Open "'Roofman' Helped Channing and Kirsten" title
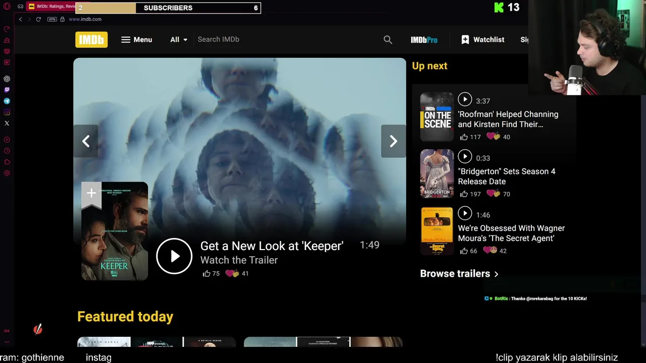 tap(508, 119)
